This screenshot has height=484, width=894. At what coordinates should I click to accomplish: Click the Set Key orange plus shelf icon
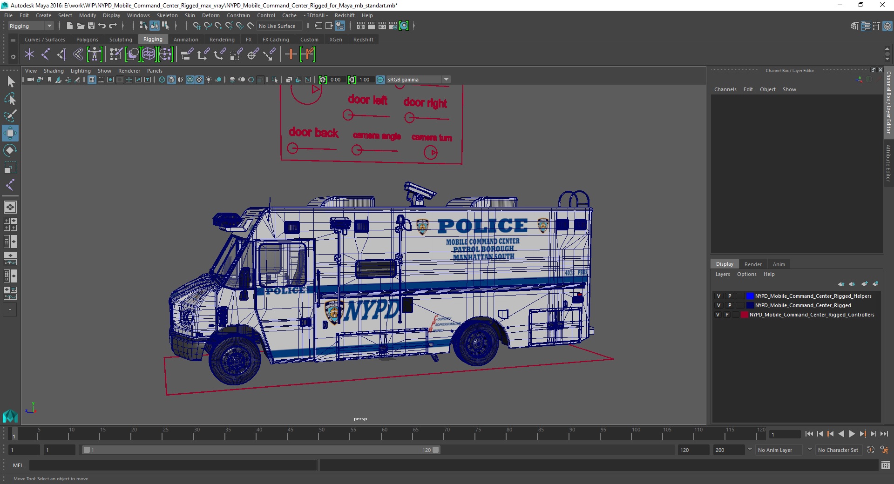pos(291,54)
